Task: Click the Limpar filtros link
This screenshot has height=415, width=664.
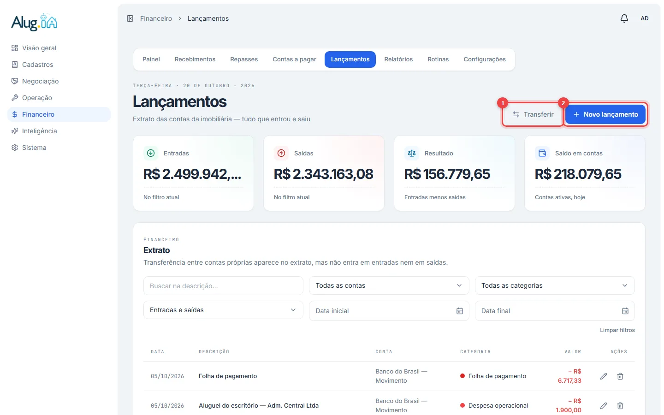Action: point(617,330)
